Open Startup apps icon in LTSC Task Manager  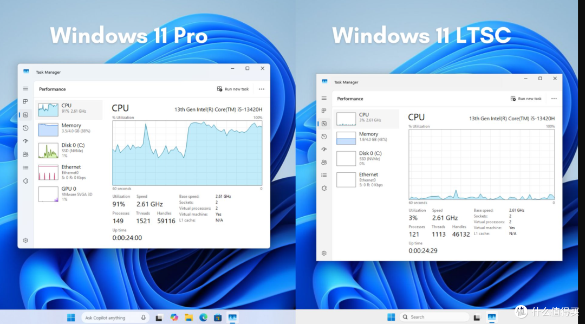(324, 150)
